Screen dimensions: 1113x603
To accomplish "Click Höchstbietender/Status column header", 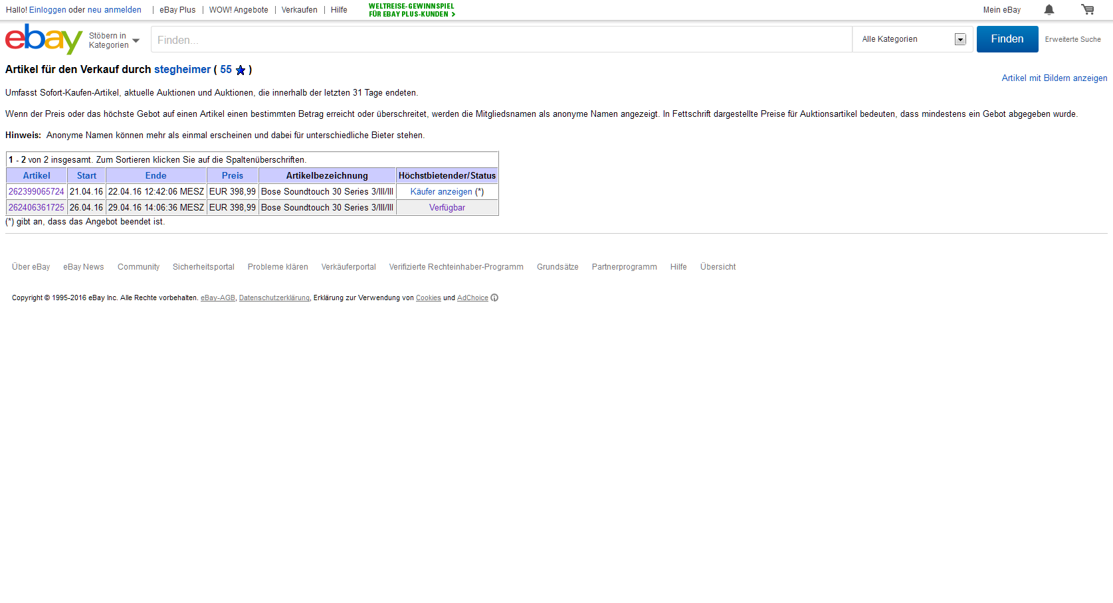I will click(447, 175).
